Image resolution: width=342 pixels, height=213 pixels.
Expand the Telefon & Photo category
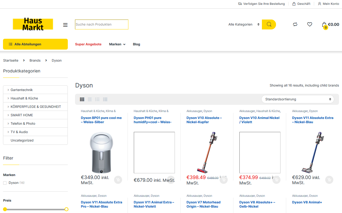click(8, 123)
